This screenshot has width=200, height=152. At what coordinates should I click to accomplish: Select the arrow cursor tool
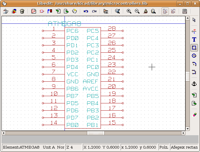(194, 20)
